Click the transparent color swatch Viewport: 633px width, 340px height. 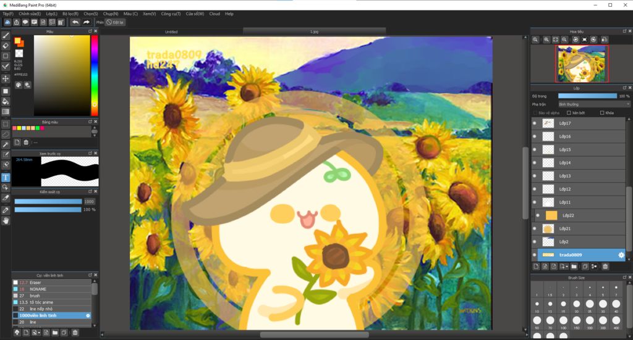click(x=19, y=53)
